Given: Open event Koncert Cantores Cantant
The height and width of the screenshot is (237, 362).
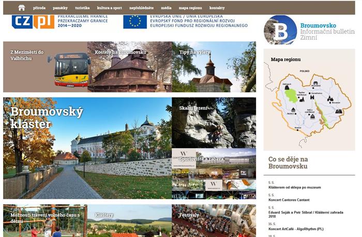Looking at the screenshot, I should coord(289,200).
